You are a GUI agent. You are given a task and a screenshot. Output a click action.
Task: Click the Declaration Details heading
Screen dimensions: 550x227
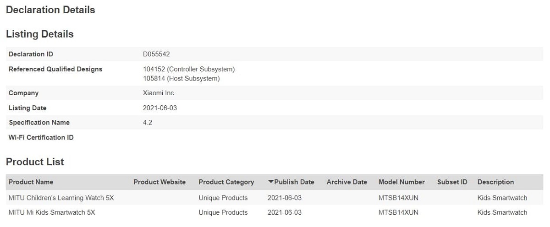click(50, 10)
